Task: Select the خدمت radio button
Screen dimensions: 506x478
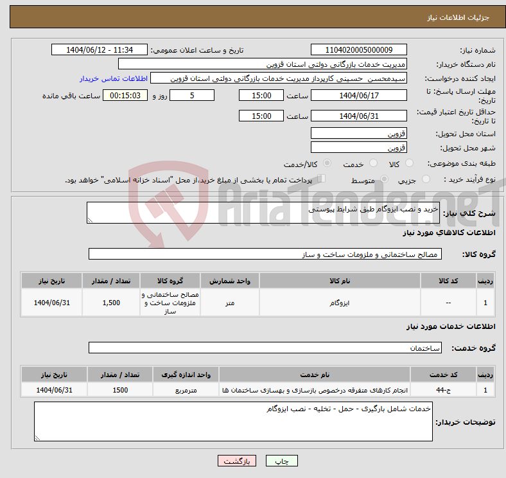Action: [373, 163]
